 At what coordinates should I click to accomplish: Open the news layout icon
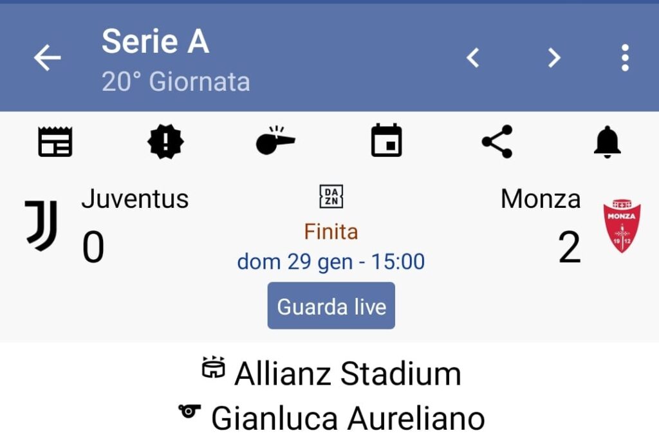(55, 142)
